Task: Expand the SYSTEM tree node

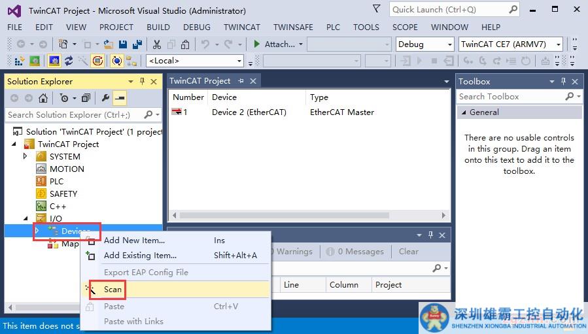Action: click(x=26, y=157)
